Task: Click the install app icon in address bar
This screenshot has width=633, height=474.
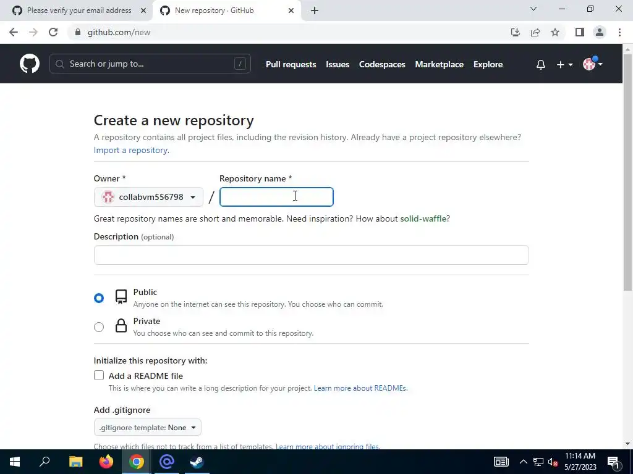Action: (515, 32)
